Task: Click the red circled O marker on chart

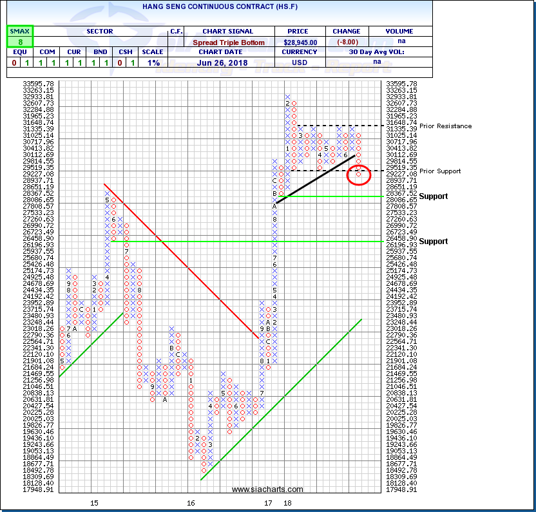Action: (x=358, y=173)
